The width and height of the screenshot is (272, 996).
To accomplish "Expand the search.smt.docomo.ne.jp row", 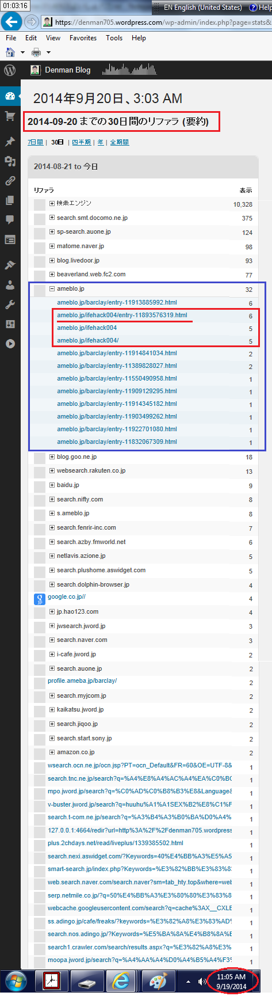I will (52, 218).
